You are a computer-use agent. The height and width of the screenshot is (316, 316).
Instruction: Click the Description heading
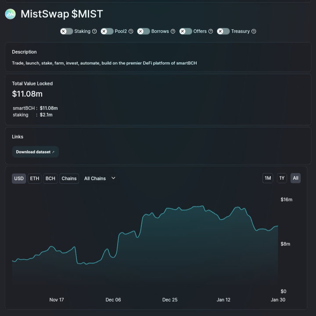[x=25, y=52]
